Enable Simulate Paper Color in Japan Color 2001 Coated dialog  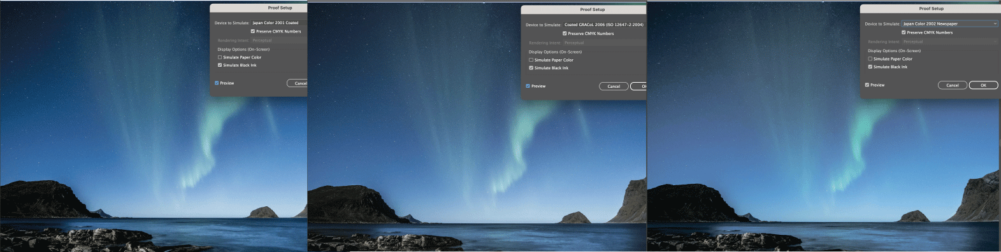coord(220,57)
